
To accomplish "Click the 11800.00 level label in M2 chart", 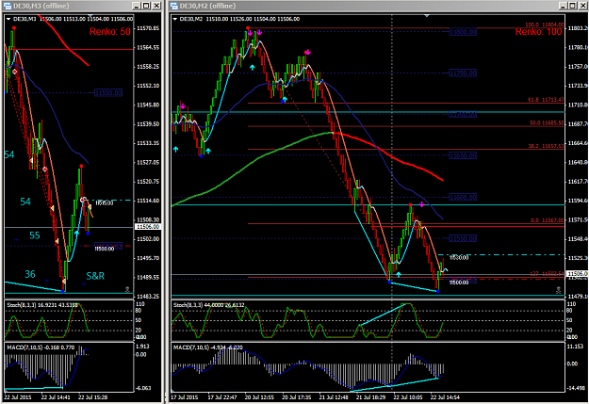I will [463, 32].
